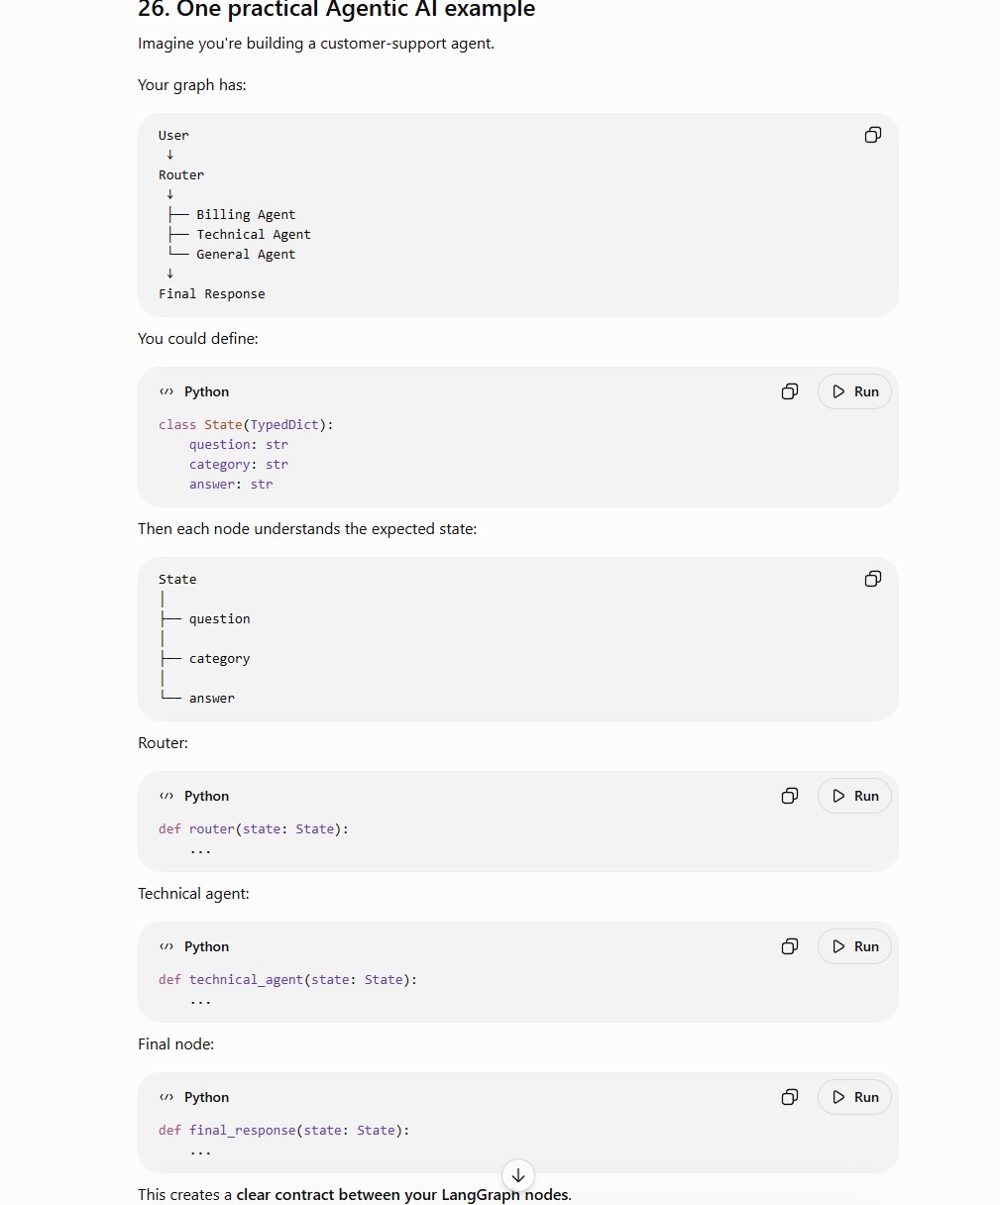The image size is (1000, 1205).
Task: Run the class State Python code
Action: 854,391
